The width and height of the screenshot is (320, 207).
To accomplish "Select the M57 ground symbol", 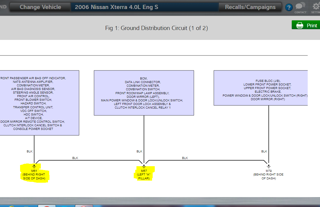I will click(144, 166).
